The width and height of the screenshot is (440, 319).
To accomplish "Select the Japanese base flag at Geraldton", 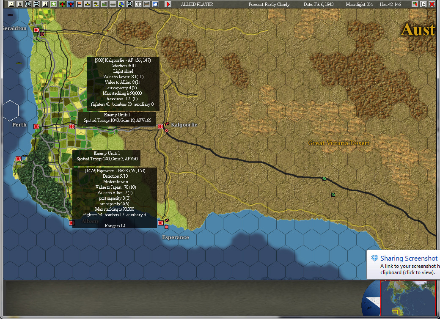I will [x=36, y=30].
